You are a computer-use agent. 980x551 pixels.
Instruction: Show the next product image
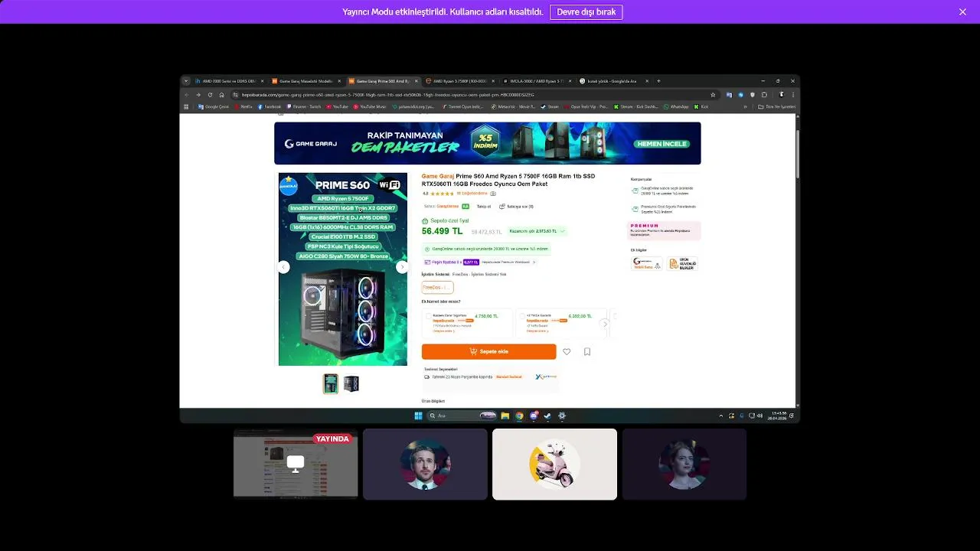point(401,267)
